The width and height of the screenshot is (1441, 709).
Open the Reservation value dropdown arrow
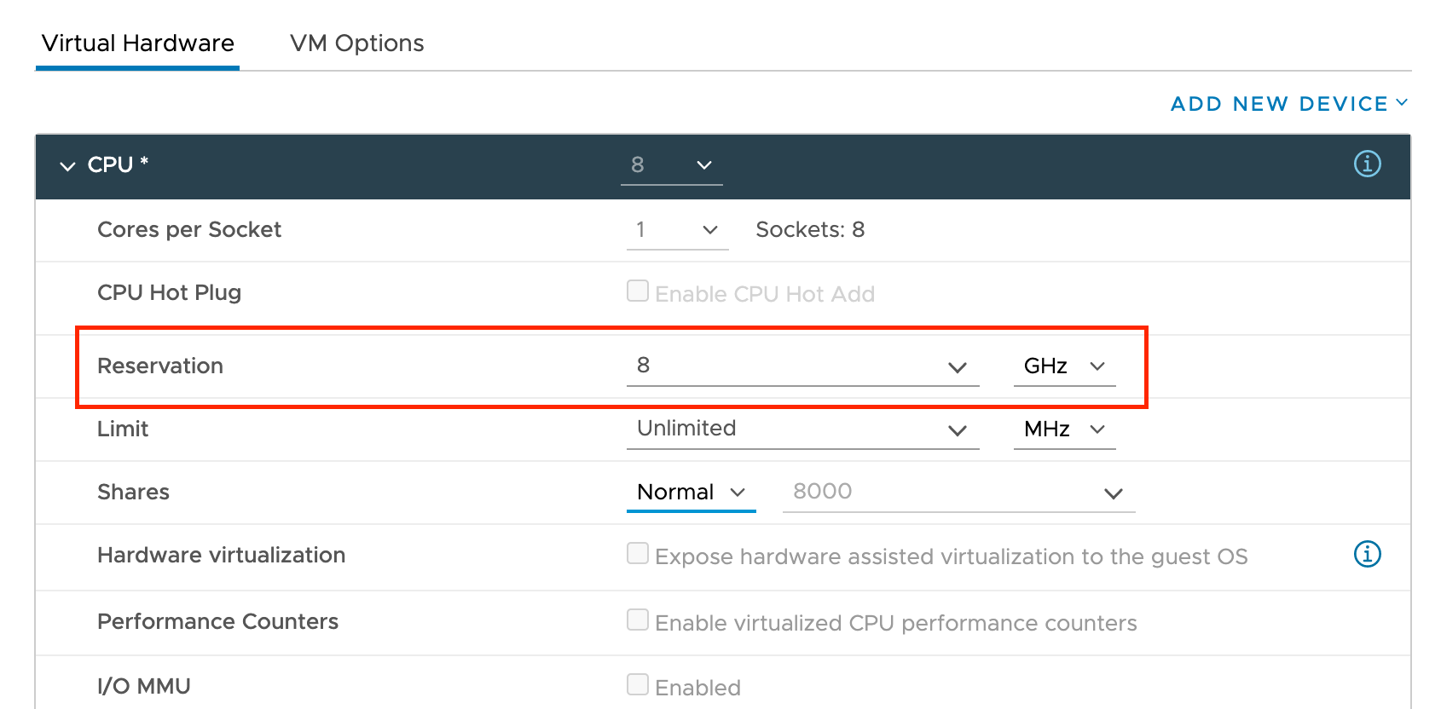click(957, 367)
